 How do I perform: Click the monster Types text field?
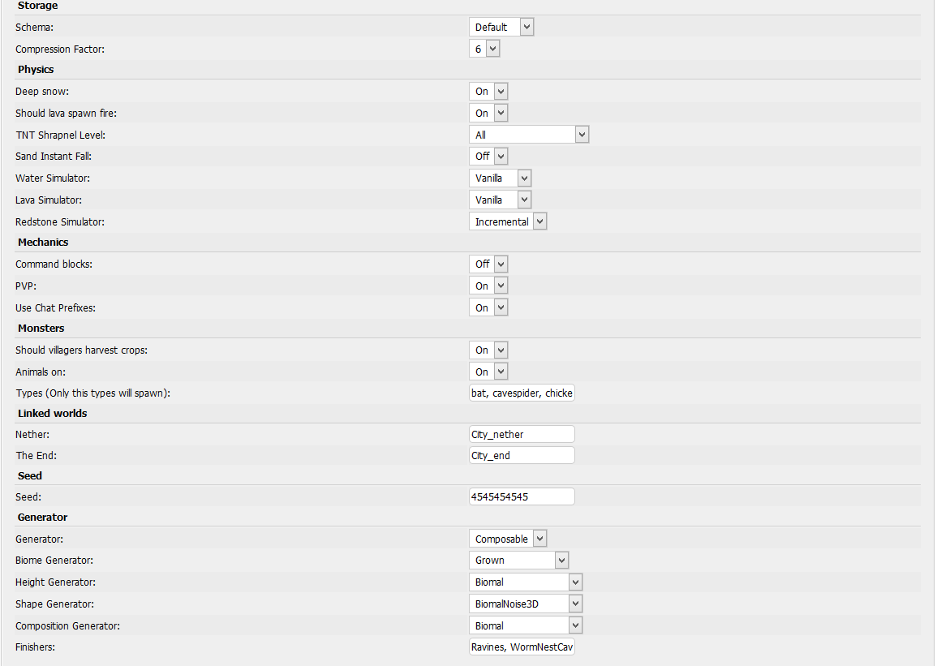(522, 393)
